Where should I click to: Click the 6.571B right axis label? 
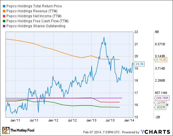click(x=160, y=44)
